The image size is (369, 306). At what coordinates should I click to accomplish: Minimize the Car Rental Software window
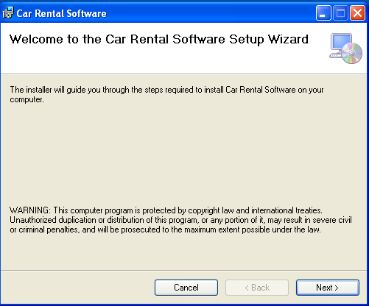click(x=323, y=13)
